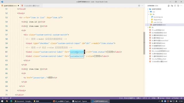This screenshot has height=103, width=184.
Task: Click Prettier in the status bar
Action: (x=175, y=98)
